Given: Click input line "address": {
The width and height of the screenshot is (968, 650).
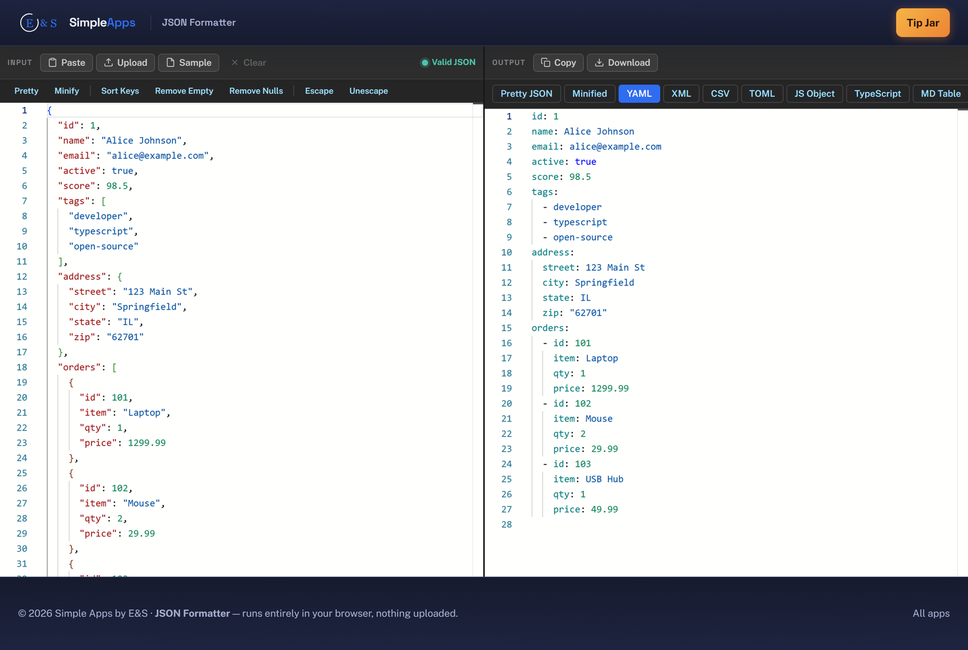Looking at the screenshot, I should point(90,276).
